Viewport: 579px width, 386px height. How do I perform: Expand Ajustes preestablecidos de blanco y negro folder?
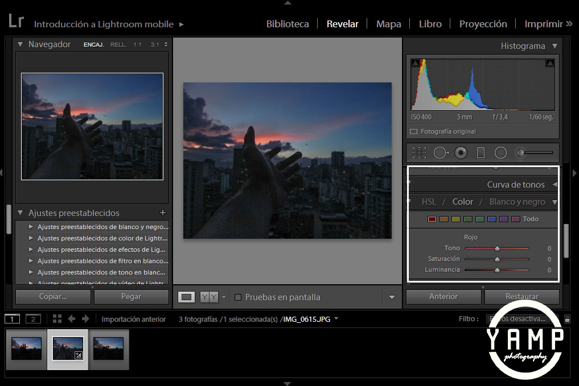coord(31,227)
